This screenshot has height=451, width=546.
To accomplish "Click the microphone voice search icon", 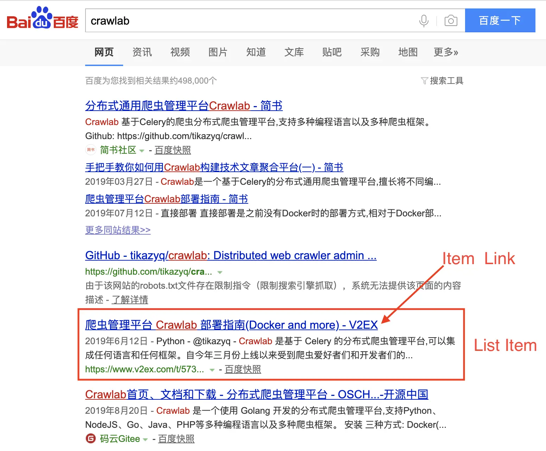I will pos(424,21).
